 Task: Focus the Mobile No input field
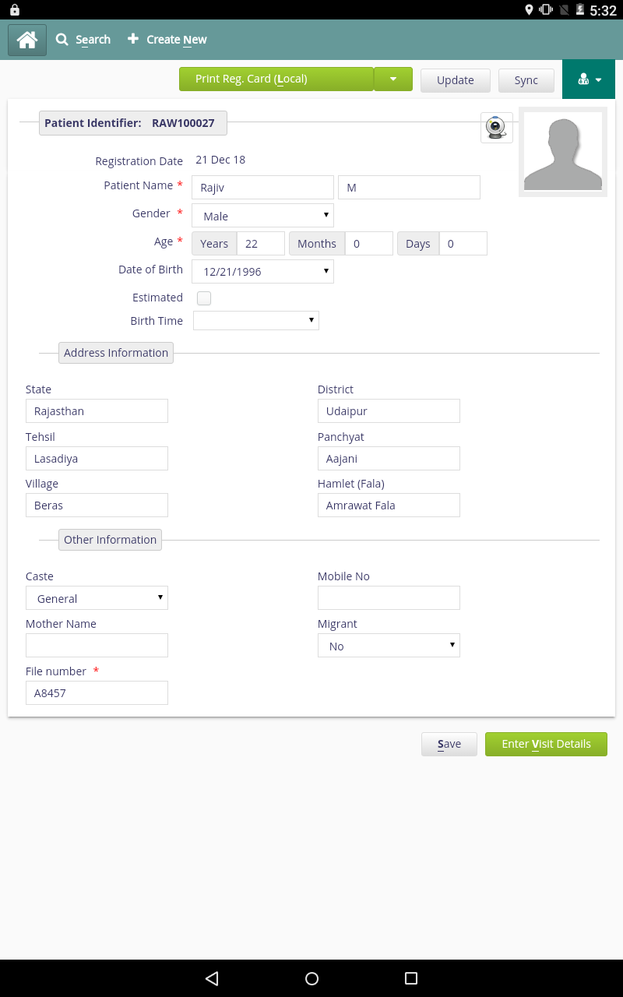click(389, 598)
